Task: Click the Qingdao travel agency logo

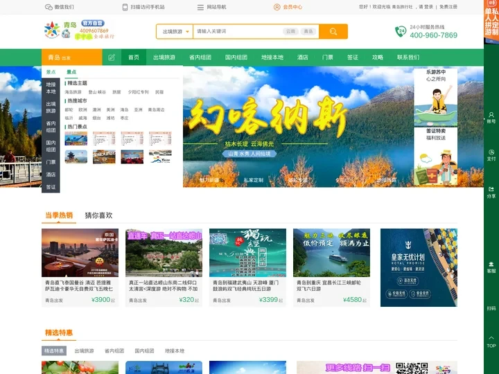Action: (79, 30)
